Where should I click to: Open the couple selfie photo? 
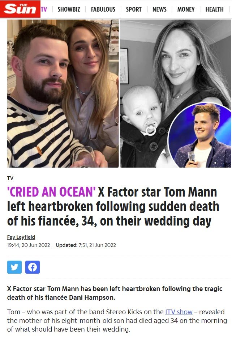point(63,93)
